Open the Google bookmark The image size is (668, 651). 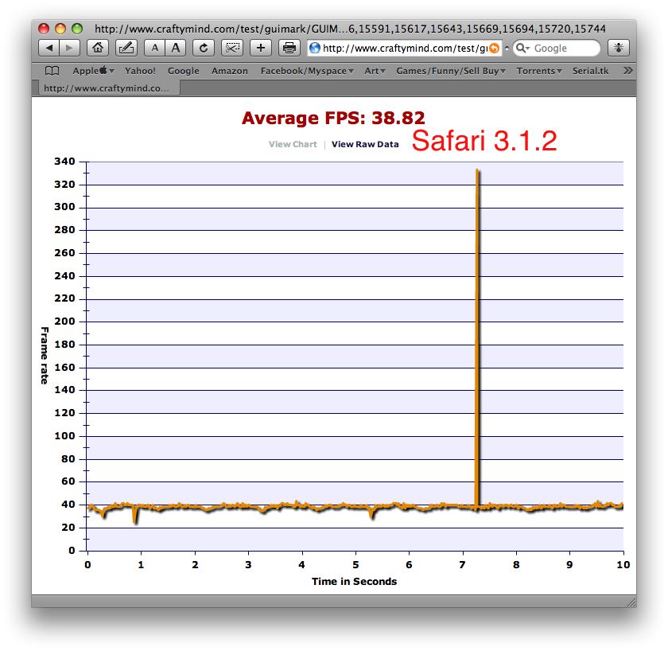(x=183, y=71)
